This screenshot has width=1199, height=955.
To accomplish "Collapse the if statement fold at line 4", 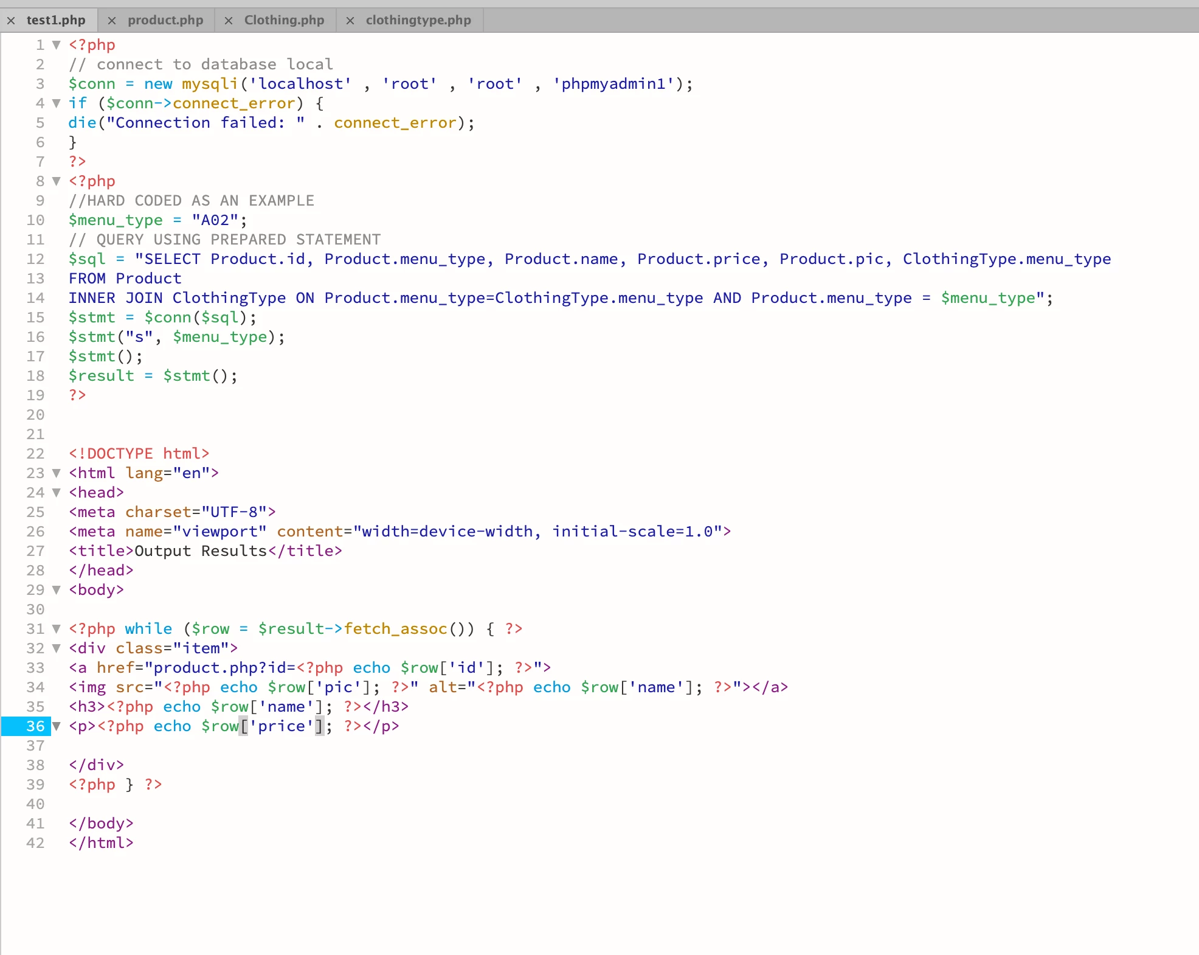I will (x=57, y=103).
